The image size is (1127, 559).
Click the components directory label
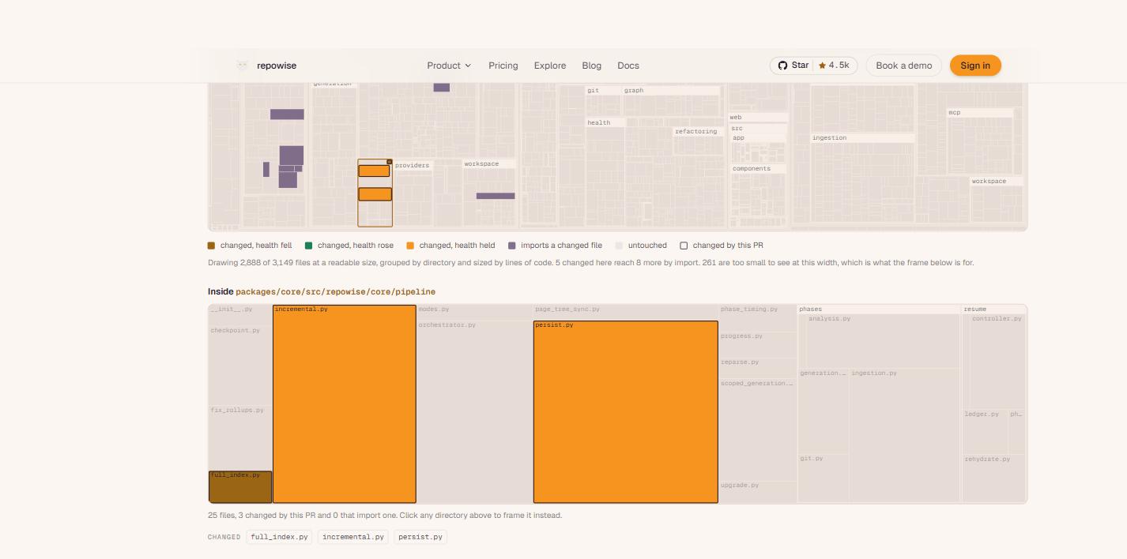[752, 168]
